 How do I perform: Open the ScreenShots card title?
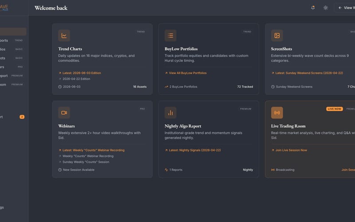coord(281,49)
